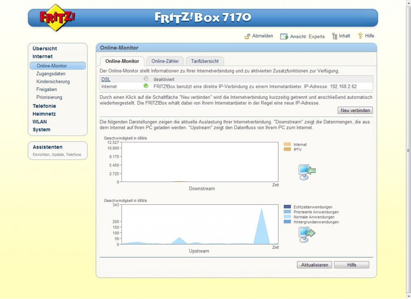This screenshot has height=299, width=411.
Task: Click the 12.527 axis value
Action: click(113, 142)
